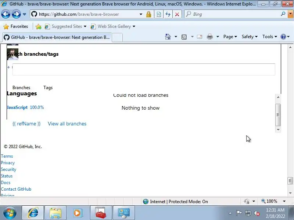The image size is (294, 220).
Task: Expand the feeds dropdown arrow
Action: coord(192,37)
